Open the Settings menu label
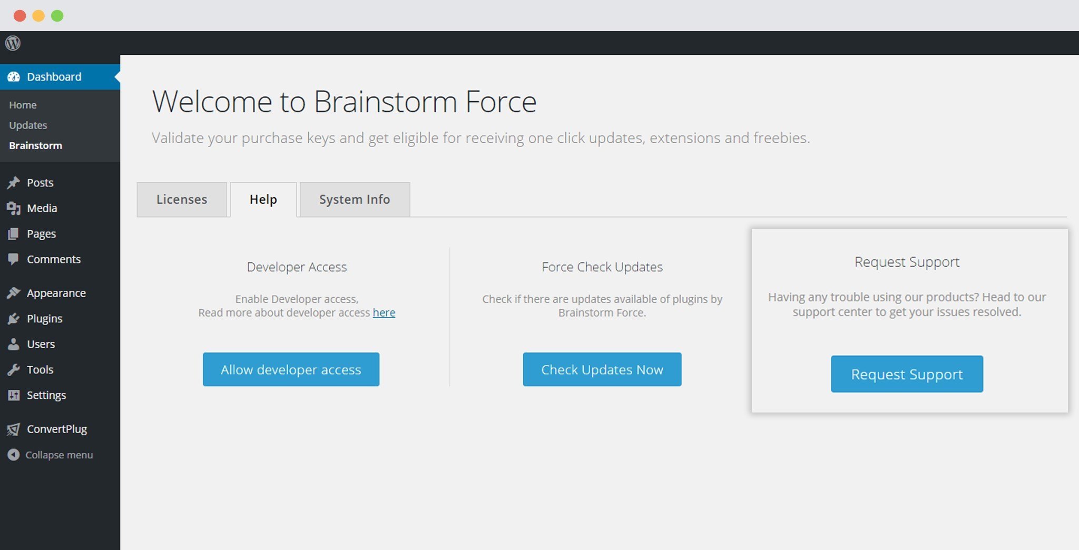Viewport: 1079px width, 550px height. pos(46,395)
